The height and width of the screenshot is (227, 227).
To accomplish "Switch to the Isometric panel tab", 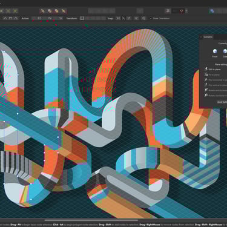I will [208, 37].
